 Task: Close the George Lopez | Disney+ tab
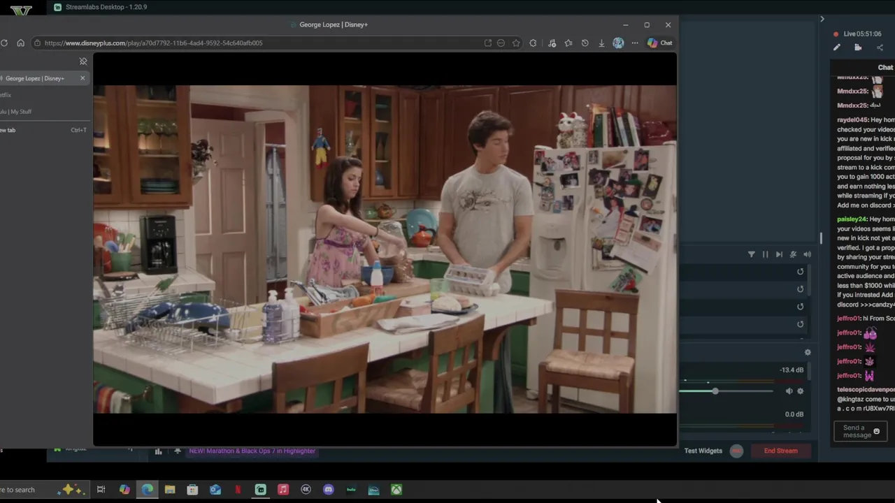click(x=83, y=78)
